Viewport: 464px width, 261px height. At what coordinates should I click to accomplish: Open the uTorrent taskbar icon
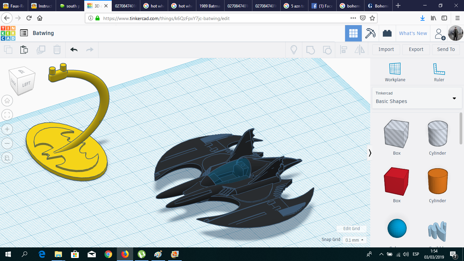pyautogui.click(x=142, y=254)
